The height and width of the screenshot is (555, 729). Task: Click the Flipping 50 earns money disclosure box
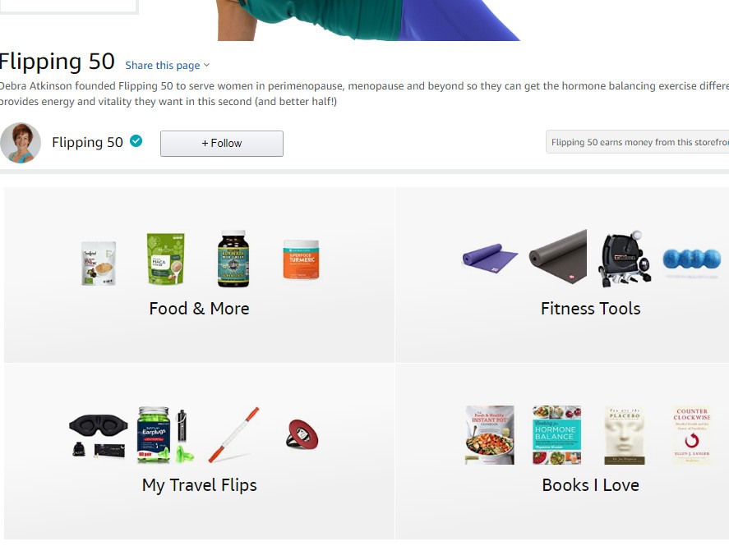[638, 142]
